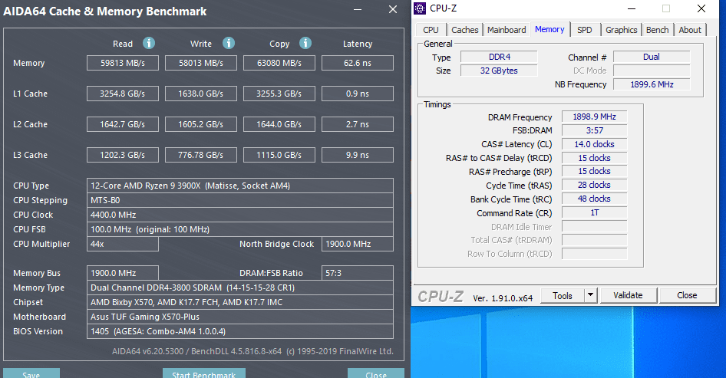Click the CPU Type field showing Ryzen 9 3900X

coord(240,186)
